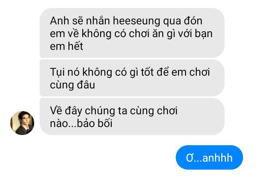Click the letter 'Ơ' in blue bubble
262x178 pixels.
point(190,158)
